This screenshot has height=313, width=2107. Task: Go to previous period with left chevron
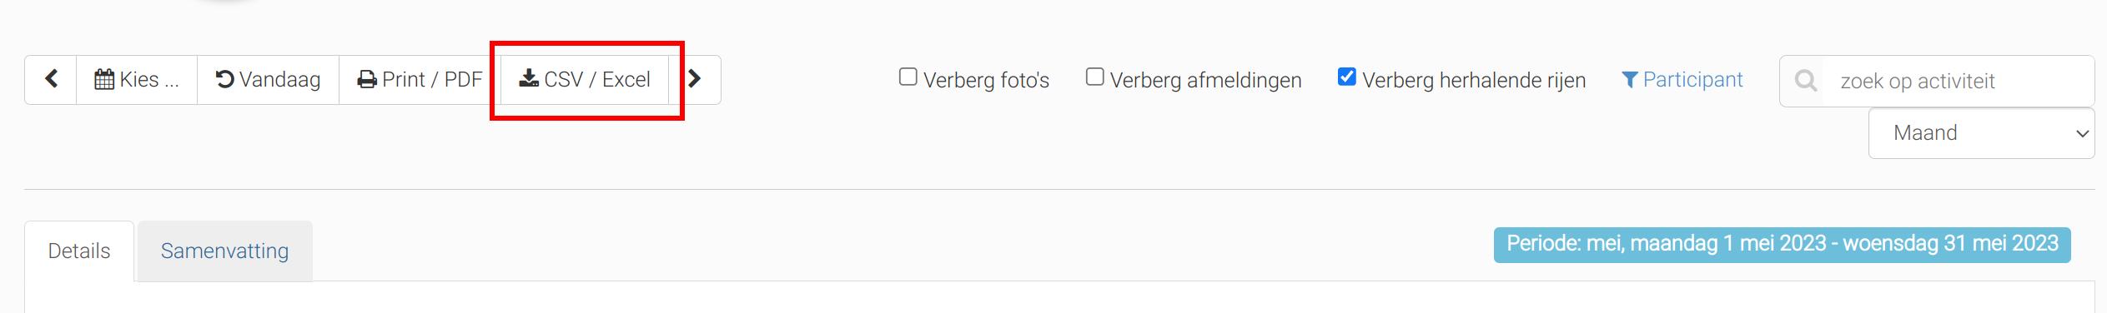click(51, 79)
